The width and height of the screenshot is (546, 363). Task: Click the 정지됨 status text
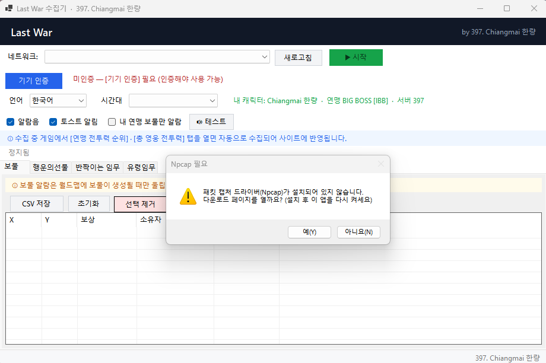(x=19, y=152)
